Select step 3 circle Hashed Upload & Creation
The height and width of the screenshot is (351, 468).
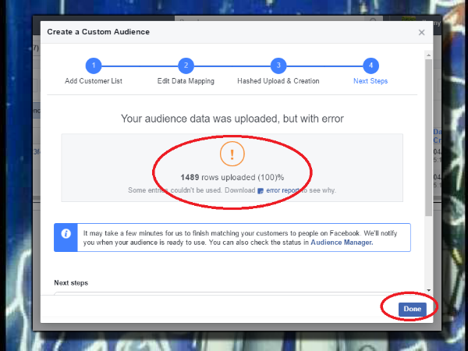click(278, 66)
